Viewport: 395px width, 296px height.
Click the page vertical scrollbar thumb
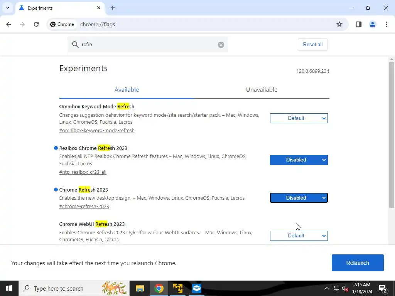pos(392,135)
